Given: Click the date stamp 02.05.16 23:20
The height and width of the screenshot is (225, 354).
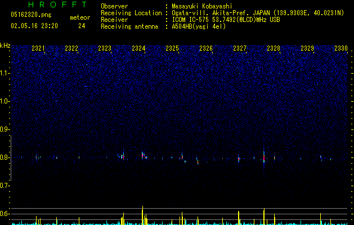Looking at the screenshot, I should click(x=34, y=26).
